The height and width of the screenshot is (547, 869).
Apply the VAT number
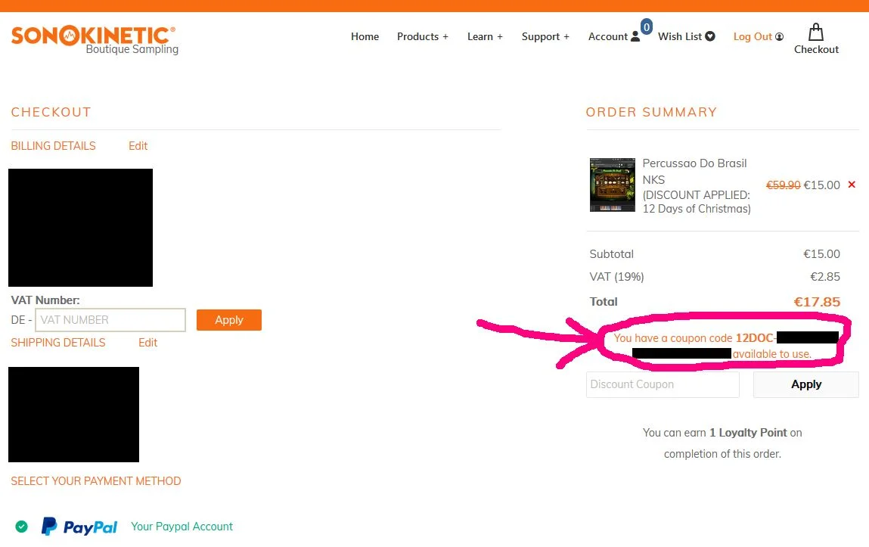[229, 320]
